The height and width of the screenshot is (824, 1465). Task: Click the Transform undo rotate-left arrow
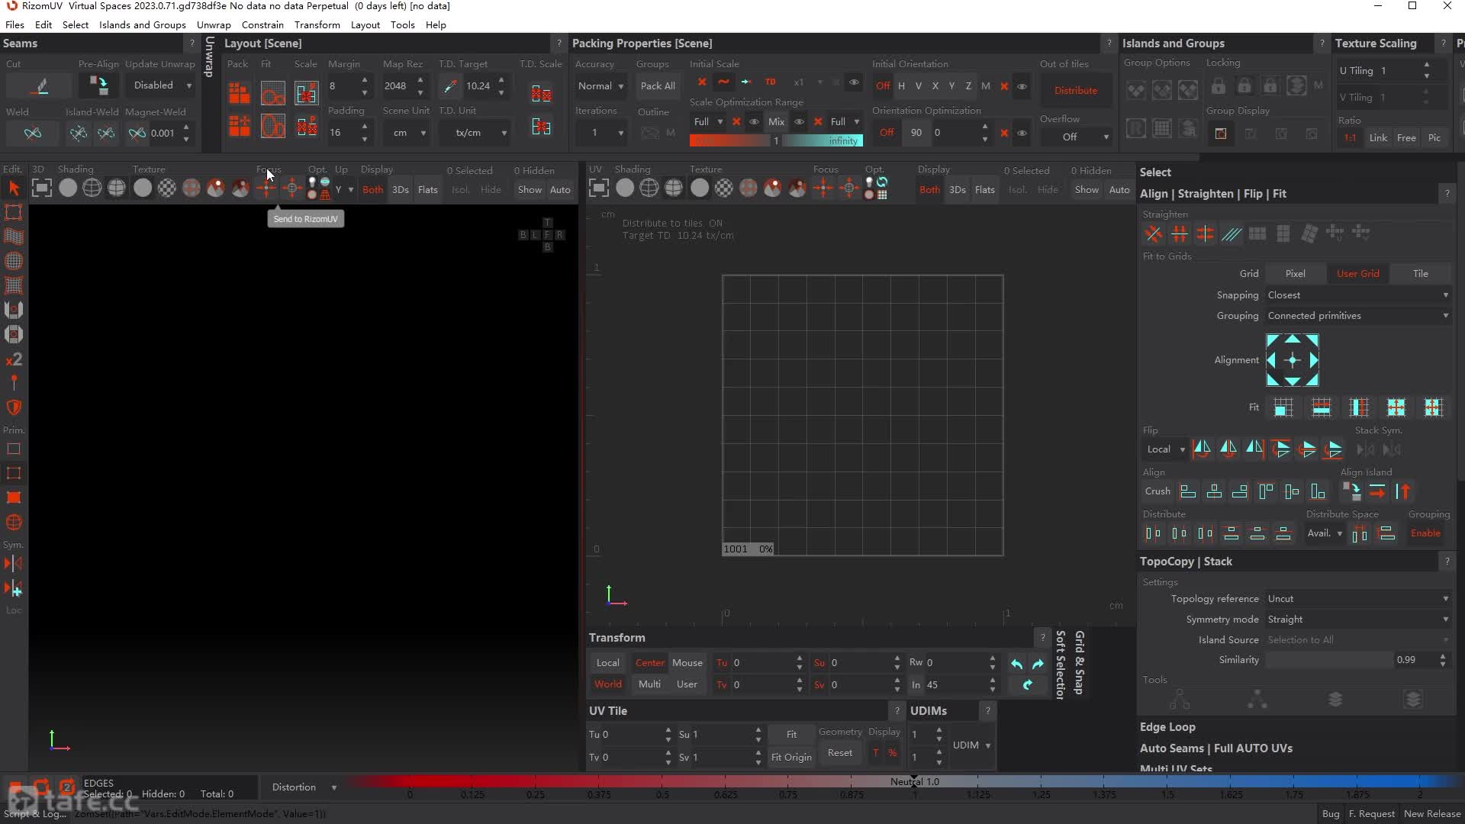(x=1016, y=663)
